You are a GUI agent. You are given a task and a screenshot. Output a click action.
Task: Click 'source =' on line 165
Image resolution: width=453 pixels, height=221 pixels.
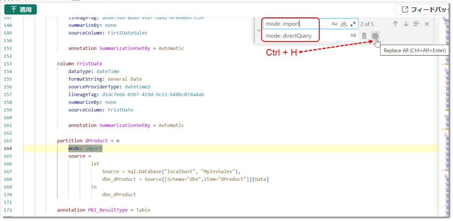point(80,156)
